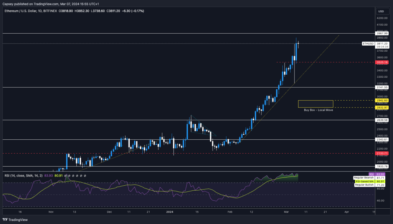
Task: Select the 3967.99 horizontal line label
Action: coord(381,33)
